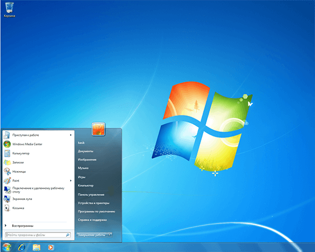315x252 pixels.
Task: Open Windows Media Player taskbar icon
Action: click(x=51, y=247)
